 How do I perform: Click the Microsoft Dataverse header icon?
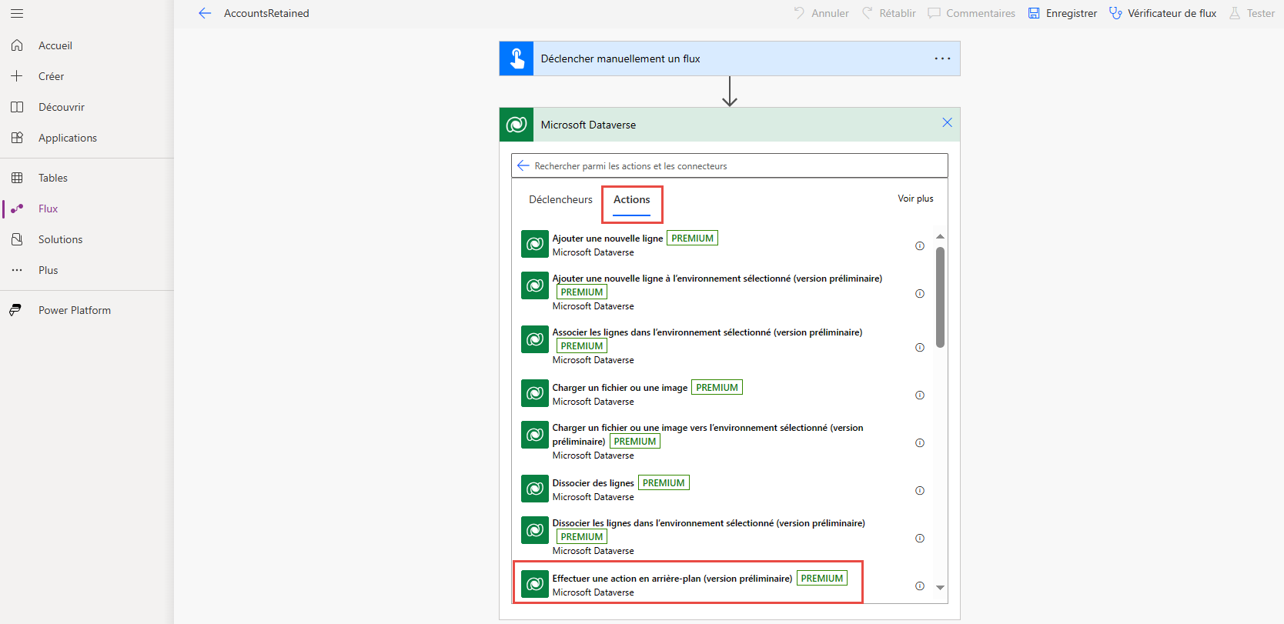tap(517, 125)
